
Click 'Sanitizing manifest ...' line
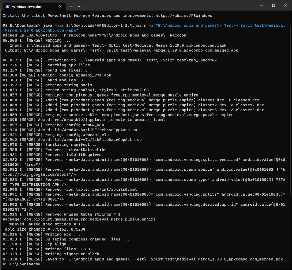[51, 145]
